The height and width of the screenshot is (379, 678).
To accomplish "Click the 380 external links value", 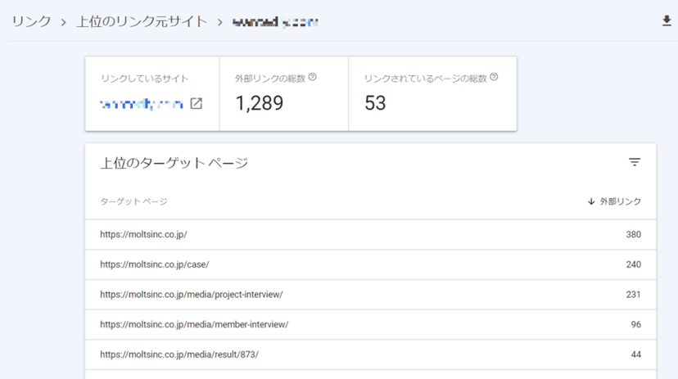I will point(634,234).
